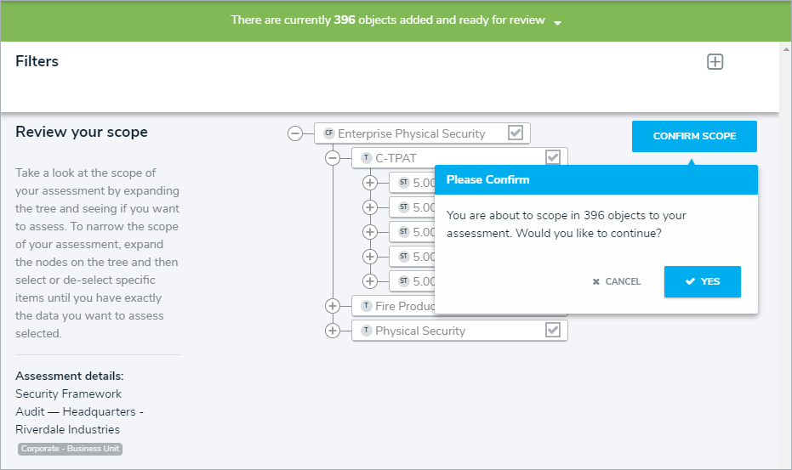Uncheck the Physical Security checkbox
This screenshot has width=792, height=470.
pos(553,330)
